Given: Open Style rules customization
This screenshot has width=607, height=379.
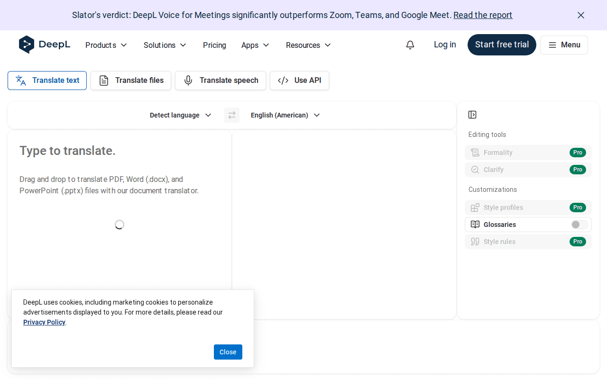Looking at the screenshot, I should 528,242.
